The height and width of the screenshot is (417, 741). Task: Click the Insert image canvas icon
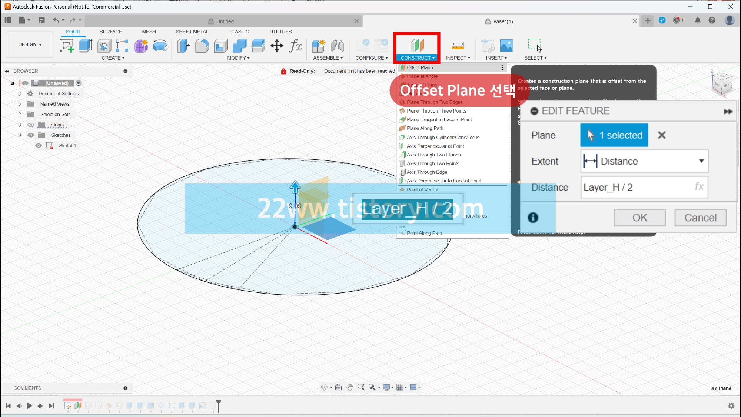pos(506,46)
